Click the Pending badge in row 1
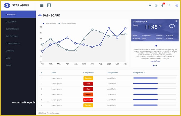Screen dimensions: 181x116 (88, 78)
